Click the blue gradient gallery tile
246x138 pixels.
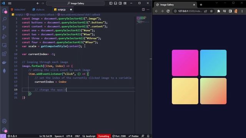pos(213,63)
